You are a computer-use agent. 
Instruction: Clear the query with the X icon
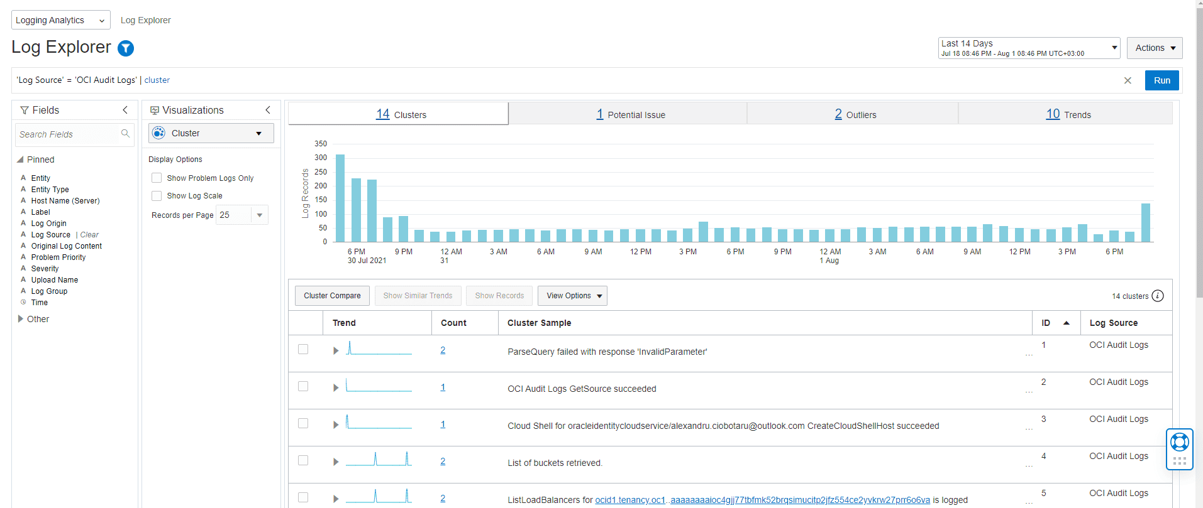point(1128,80)
